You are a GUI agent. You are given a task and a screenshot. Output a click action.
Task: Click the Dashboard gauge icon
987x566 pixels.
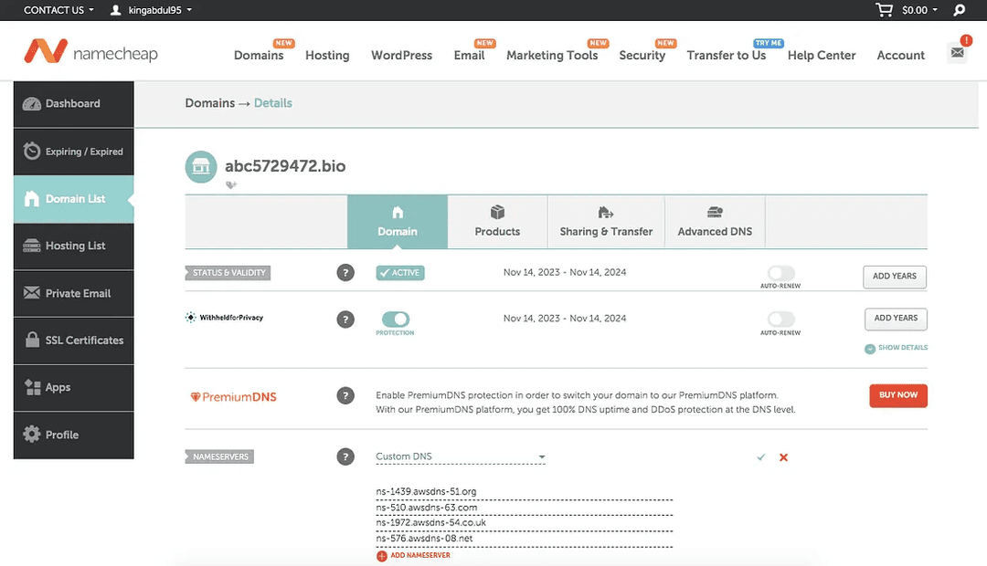tap(31, 104)
